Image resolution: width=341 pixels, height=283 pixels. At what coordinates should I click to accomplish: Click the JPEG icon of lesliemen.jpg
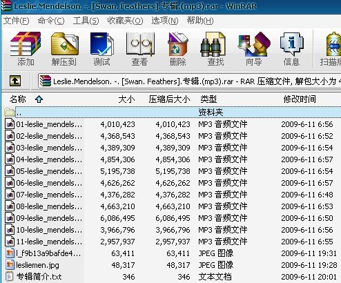coord(10,265)
